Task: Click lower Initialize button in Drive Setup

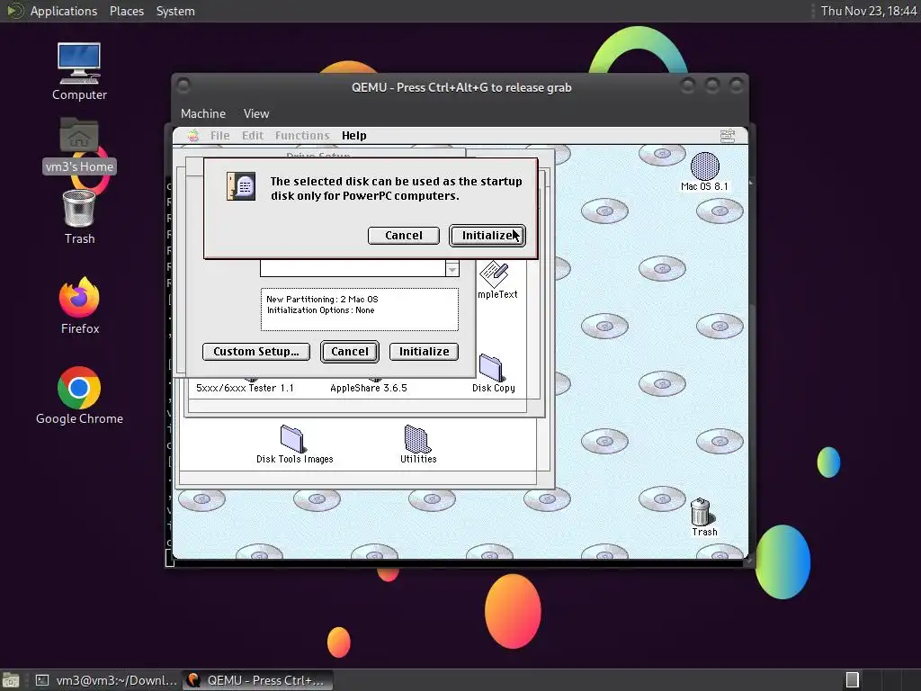Action: [424, 352]
